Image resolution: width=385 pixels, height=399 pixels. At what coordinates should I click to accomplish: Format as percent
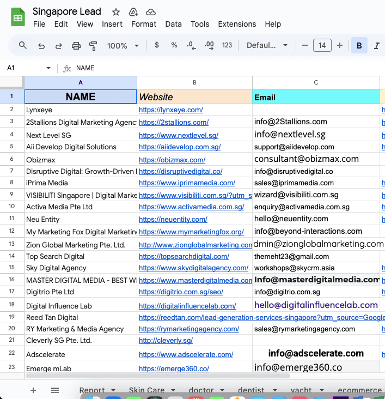(x=174, y=45)
